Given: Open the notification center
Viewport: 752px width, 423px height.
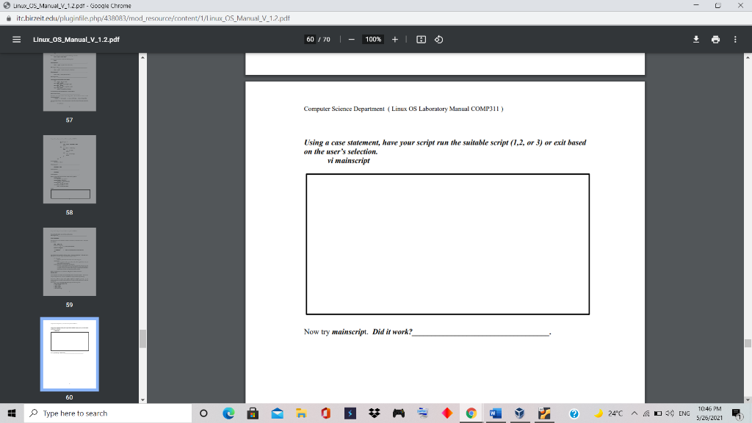Looking at the screenshot, I should coord(737,413).
